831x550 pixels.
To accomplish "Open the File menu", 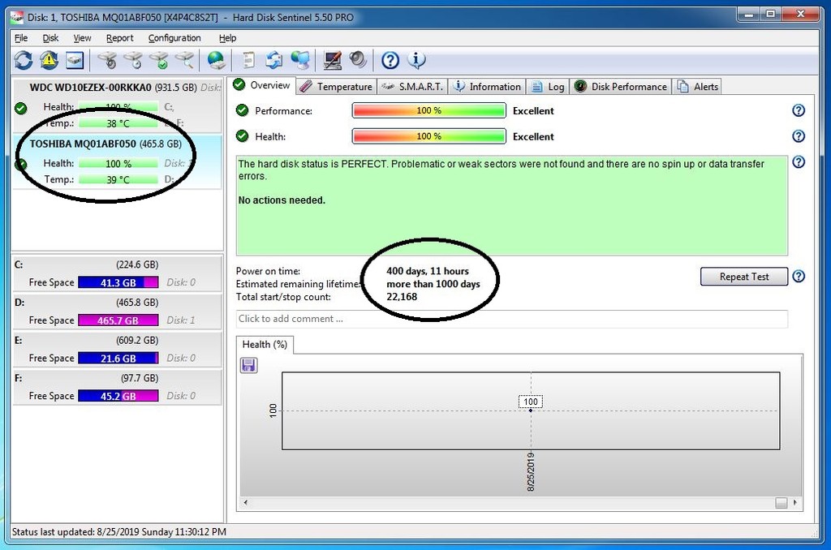I will pyautogui.click(x=20, y=38).
